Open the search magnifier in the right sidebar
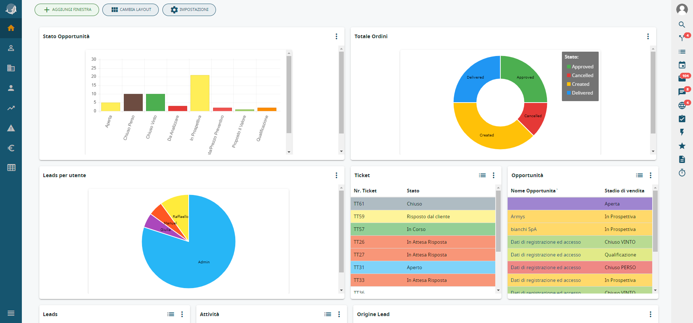Screen dimensions: 693x323 pos(682,25)
